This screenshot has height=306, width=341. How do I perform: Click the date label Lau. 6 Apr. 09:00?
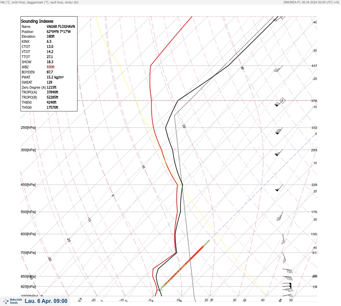46,301
